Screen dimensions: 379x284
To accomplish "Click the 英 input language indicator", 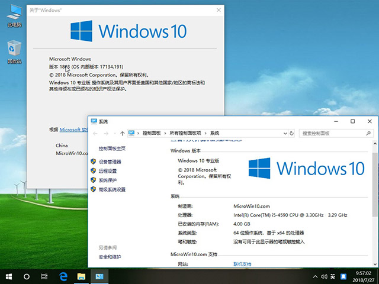I will [332, 276].
